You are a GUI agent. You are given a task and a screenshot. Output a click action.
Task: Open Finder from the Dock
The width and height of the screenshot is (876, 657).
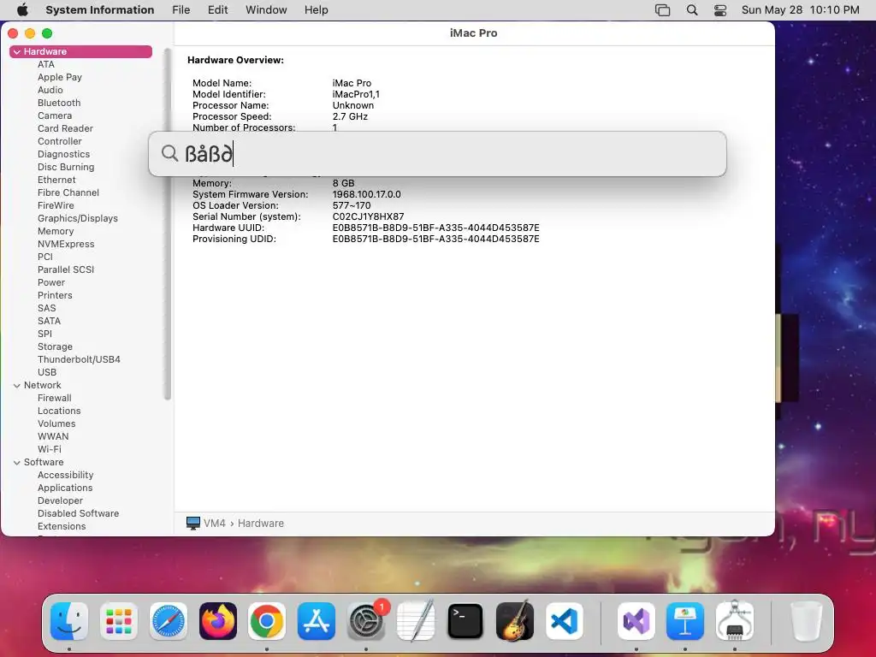69,621
